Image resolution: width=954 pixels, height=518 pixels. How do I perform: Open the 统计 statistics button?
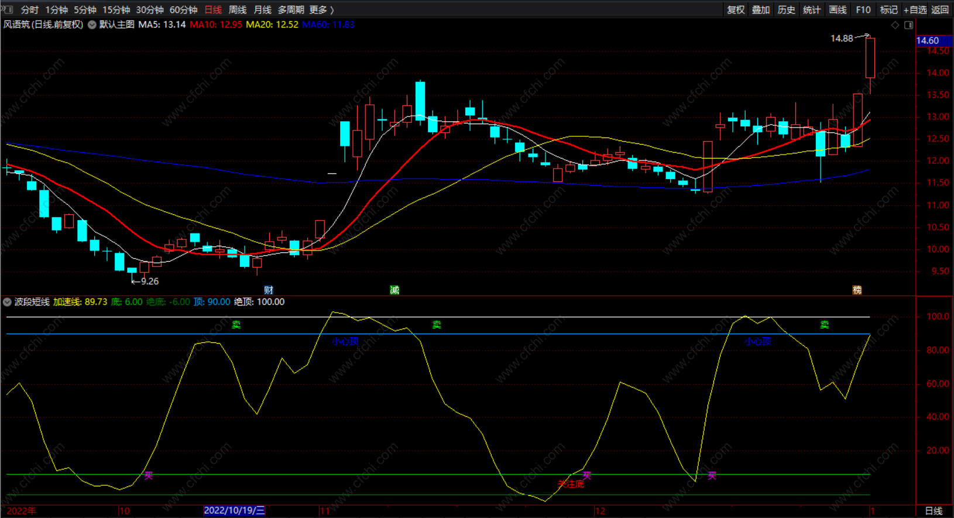[x=812, y=10]
